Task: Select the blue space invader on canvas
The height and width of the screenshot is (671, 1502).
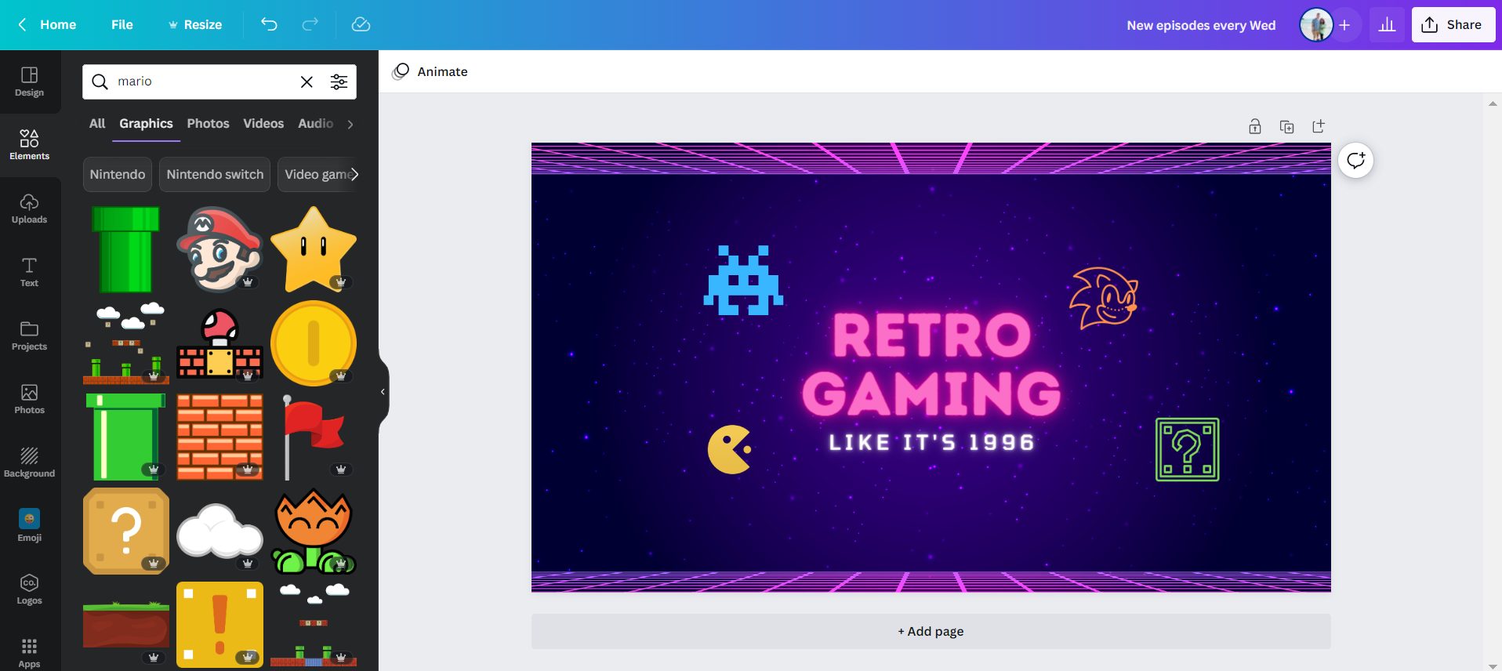Action: click(743, 280)
